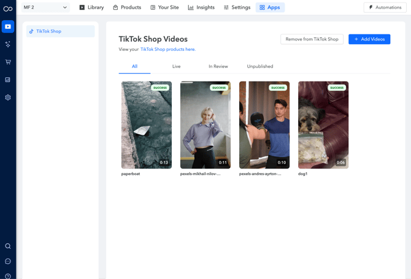Image resolution: width=411 pixels, height=279 pixels.
Task: Switch to the In Review tab
Action: click(x=218, y=66)
